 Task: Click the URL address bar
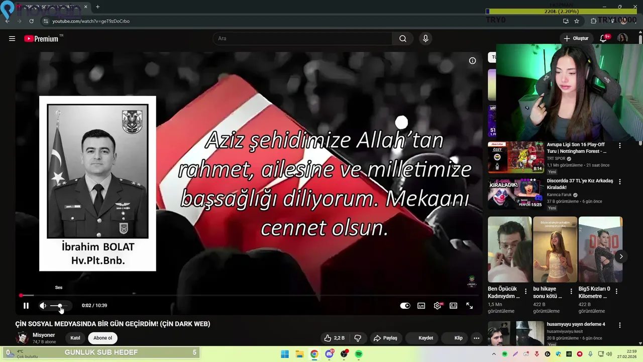[x=301, y=21]
